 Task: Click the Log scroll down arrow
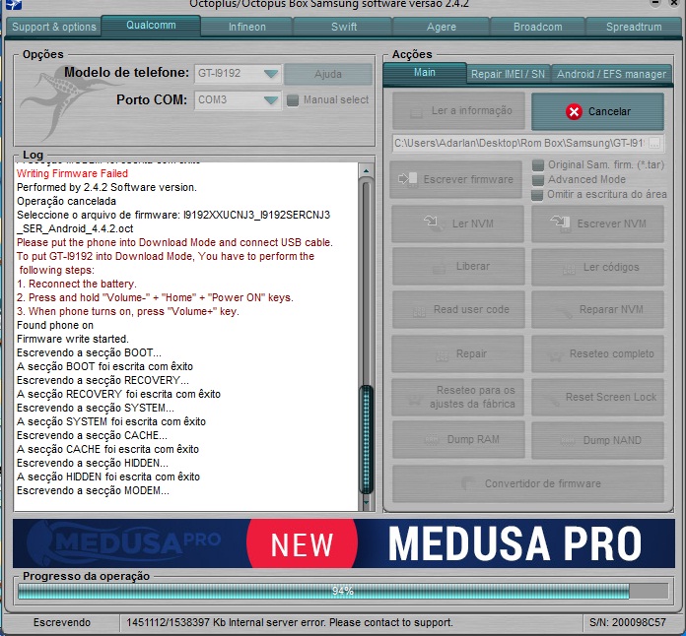(x=367, y=502)
